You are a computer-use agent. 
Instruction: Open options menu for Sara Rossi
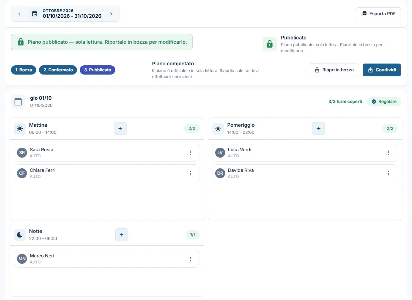190,153
